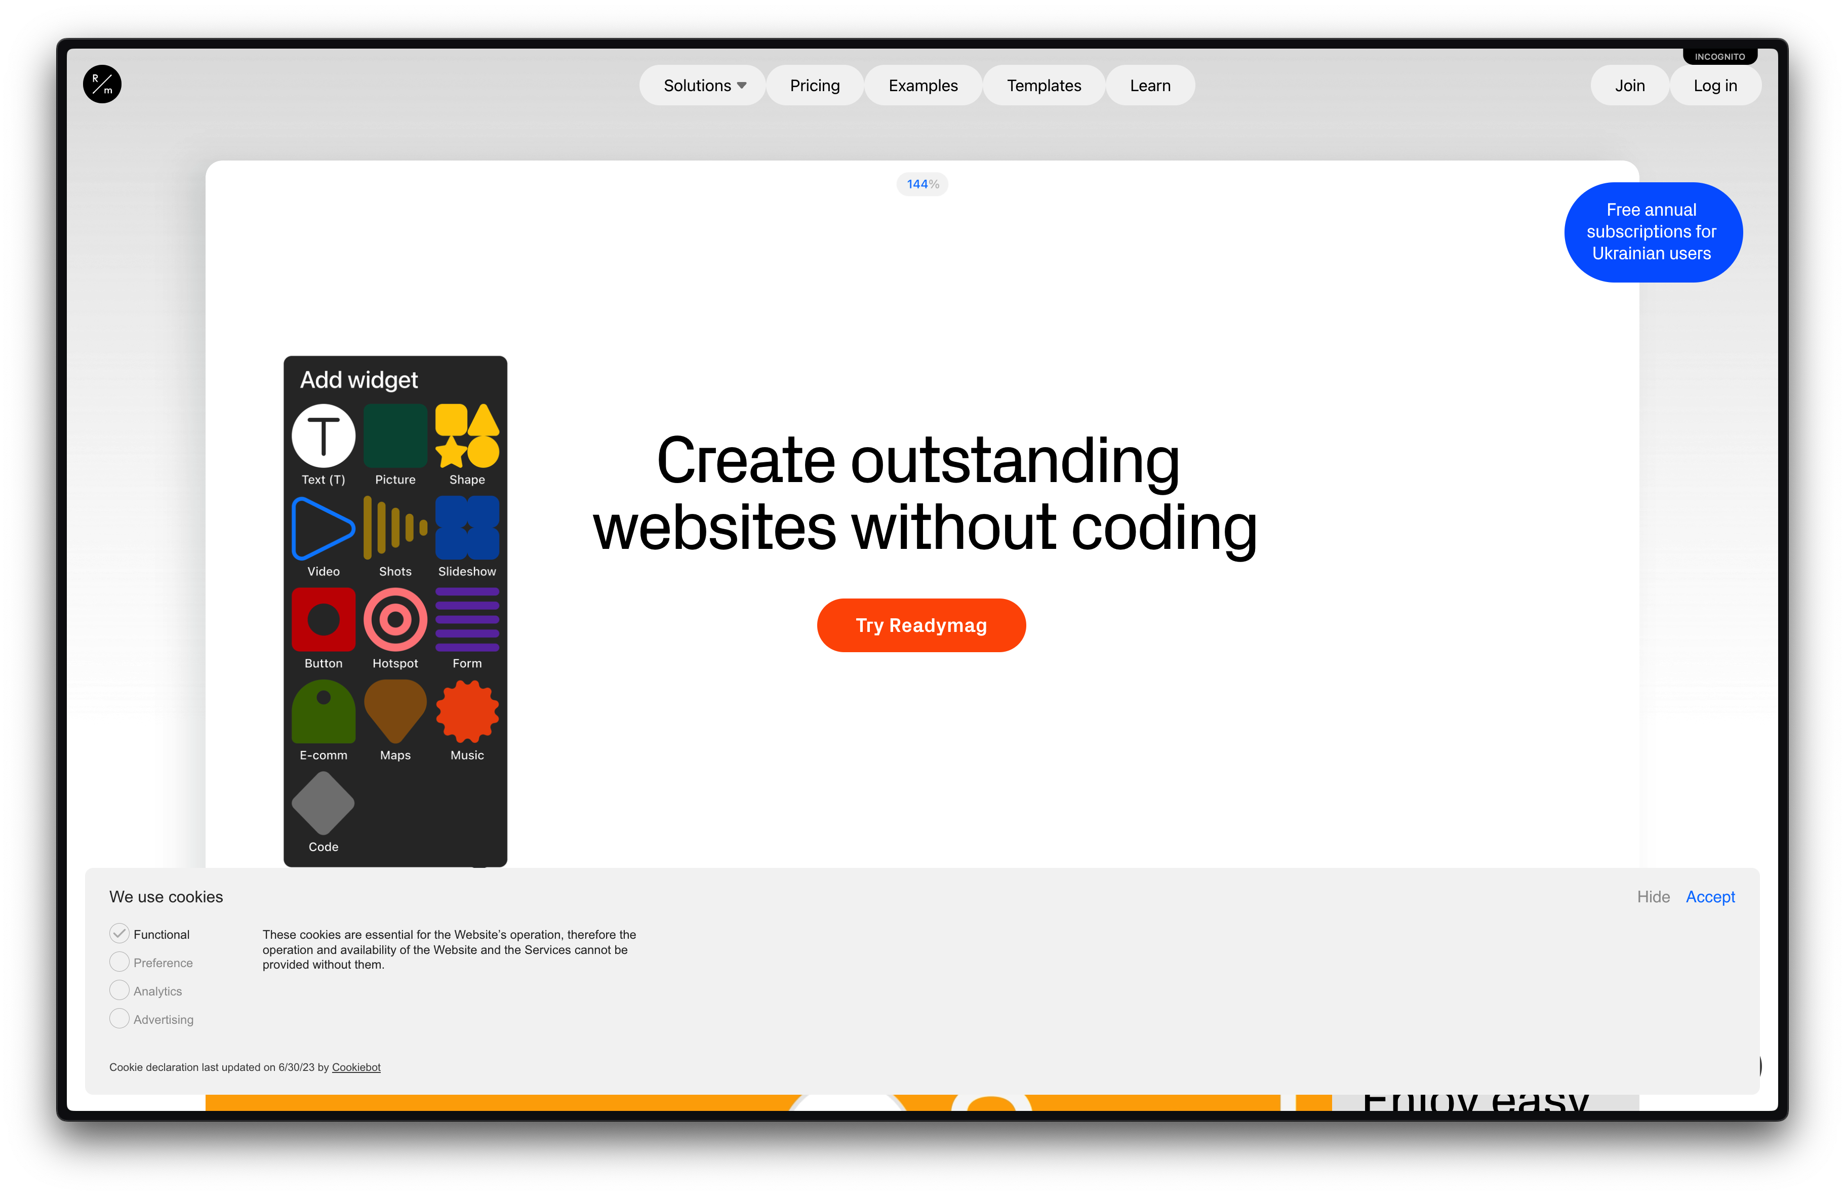Select the Code widget icon

323,803
